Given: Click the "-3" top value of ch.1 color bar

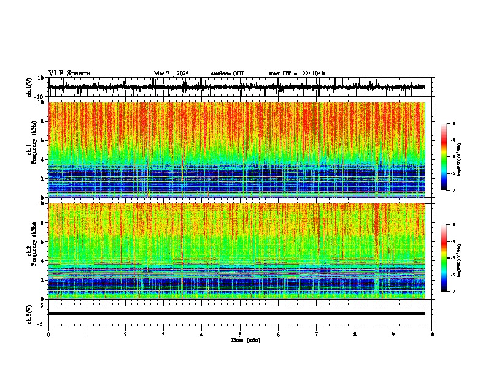Looking at the screenshot, I should tap(453, 124).
